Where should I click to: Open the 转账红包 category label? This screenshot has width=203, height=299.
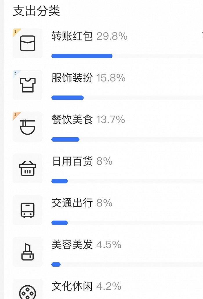pyautogui.click(x=72, y=36)
